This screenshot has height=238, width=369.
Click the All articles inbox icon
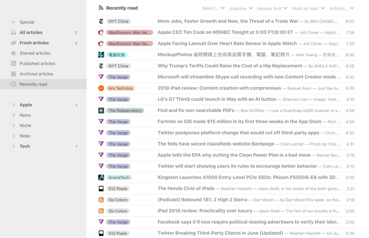(x=13, y=32)
